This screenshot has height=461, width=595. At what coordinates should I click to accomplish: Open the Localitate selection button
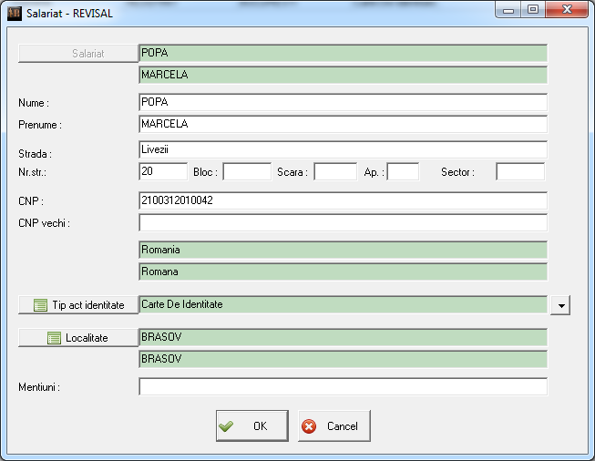77,338
